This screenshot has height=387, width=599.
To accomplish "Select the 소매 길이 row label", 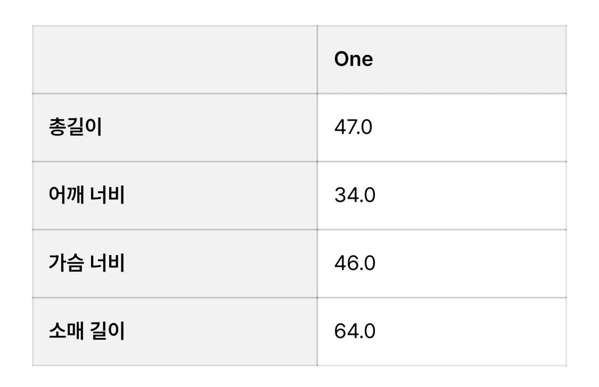I will [x=86, y=332].
